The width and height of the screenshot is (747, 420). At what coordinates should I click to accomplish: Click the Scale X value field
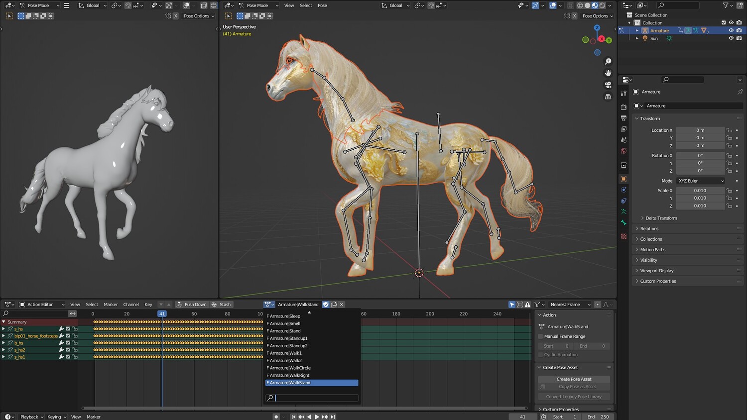click(x=700, y=191)
